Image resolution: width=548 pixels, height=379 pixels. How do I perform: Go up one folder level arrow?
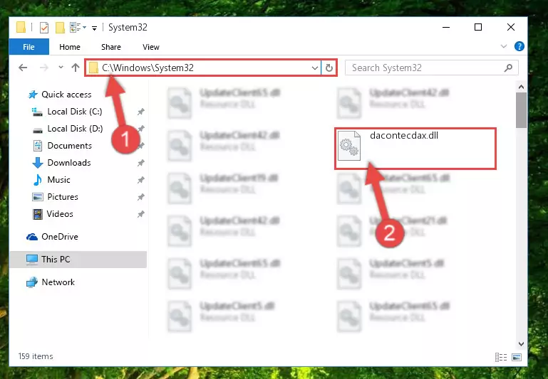pos(76,68)
